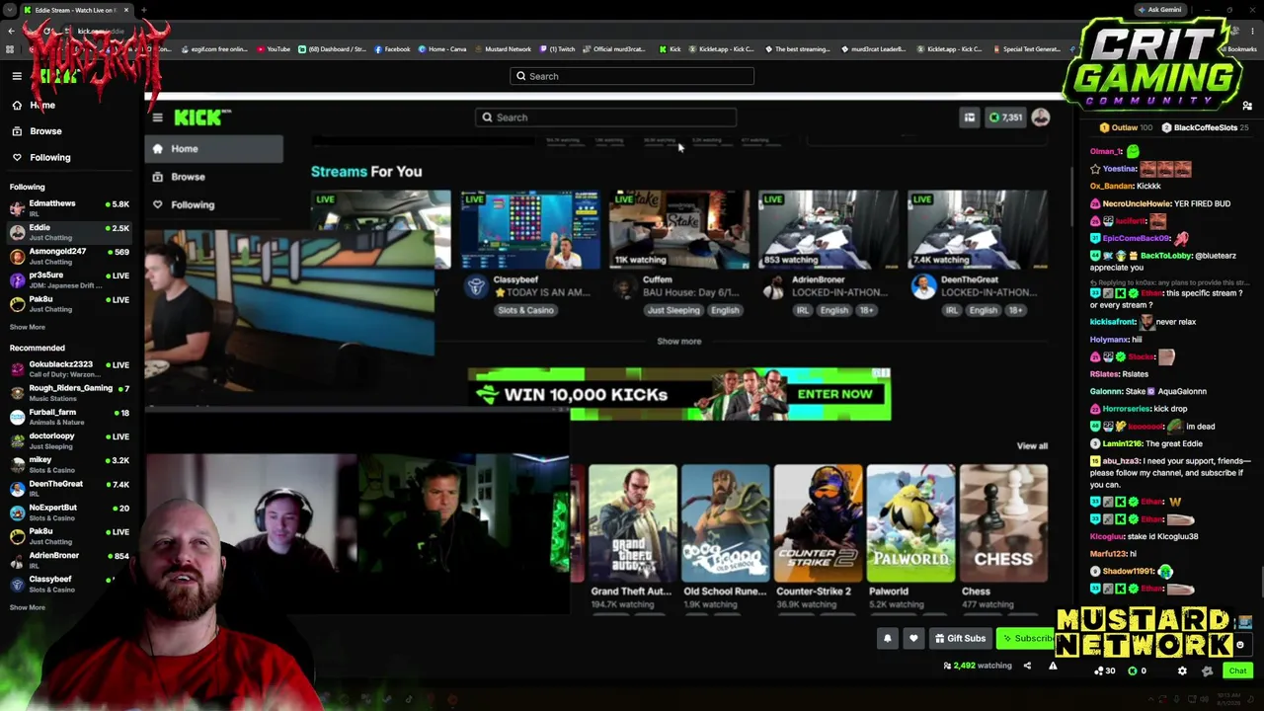The image size is (1264, 711).
Task: Click the Home - Canva bookmark
Action: [442, 49]
